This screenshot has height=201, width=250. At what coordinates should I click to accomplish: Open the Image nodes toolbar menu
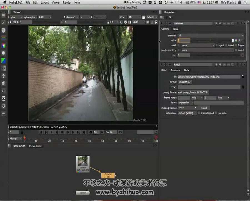click(3, 15)
